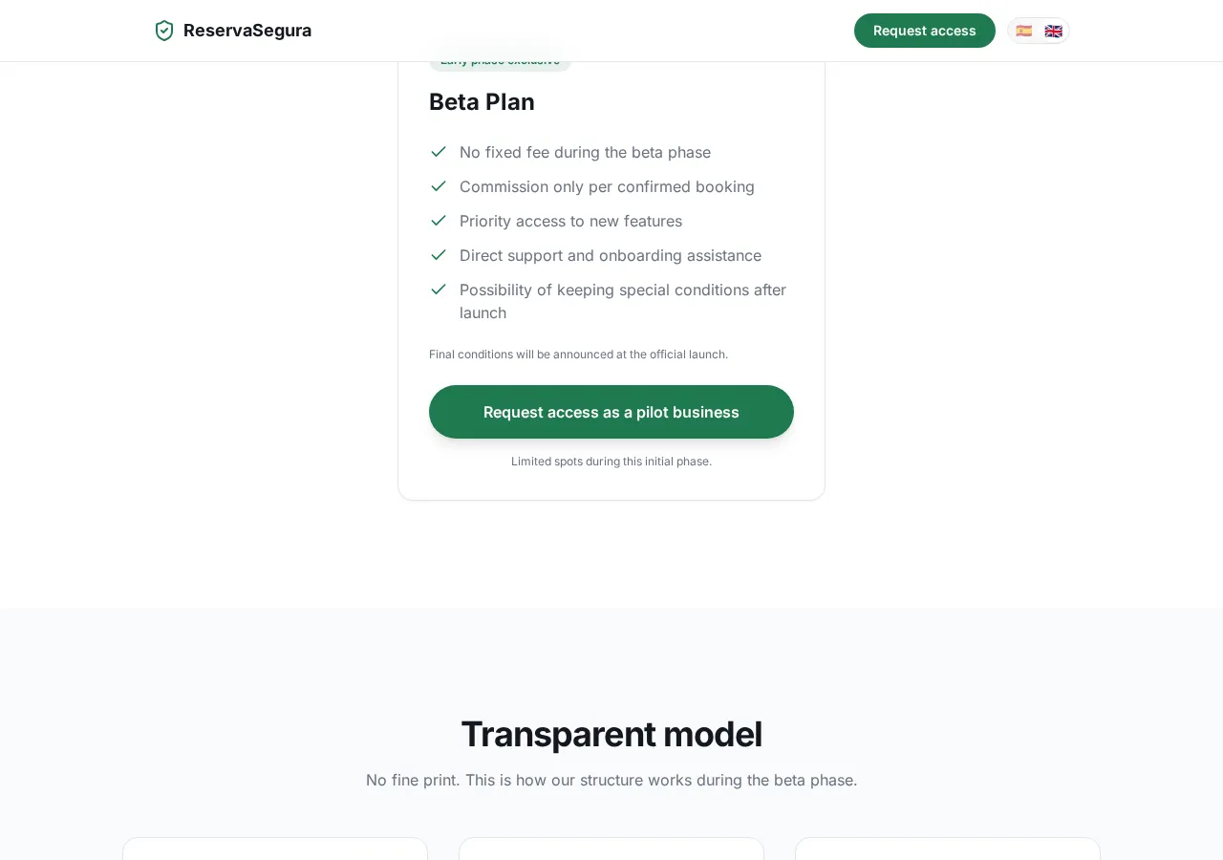This screenshot has height=860, width=1223.
Task: Switch site language to English
Action: click(1053, 31)
